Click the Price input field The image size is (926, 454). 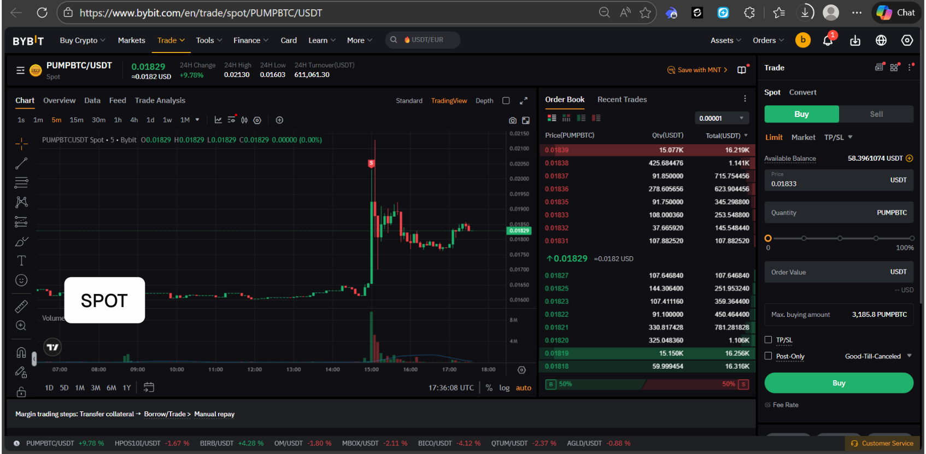839,180
